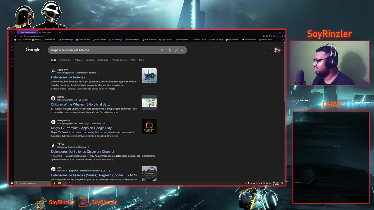Click the Mi.tv result thumbnail

click(149, 173)
